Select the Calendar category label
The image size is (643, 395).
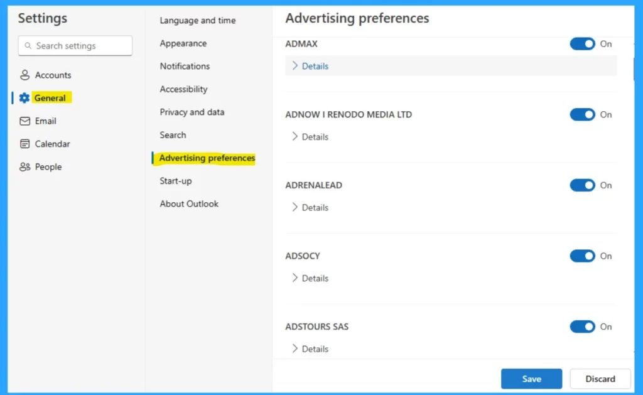point(53,144)
